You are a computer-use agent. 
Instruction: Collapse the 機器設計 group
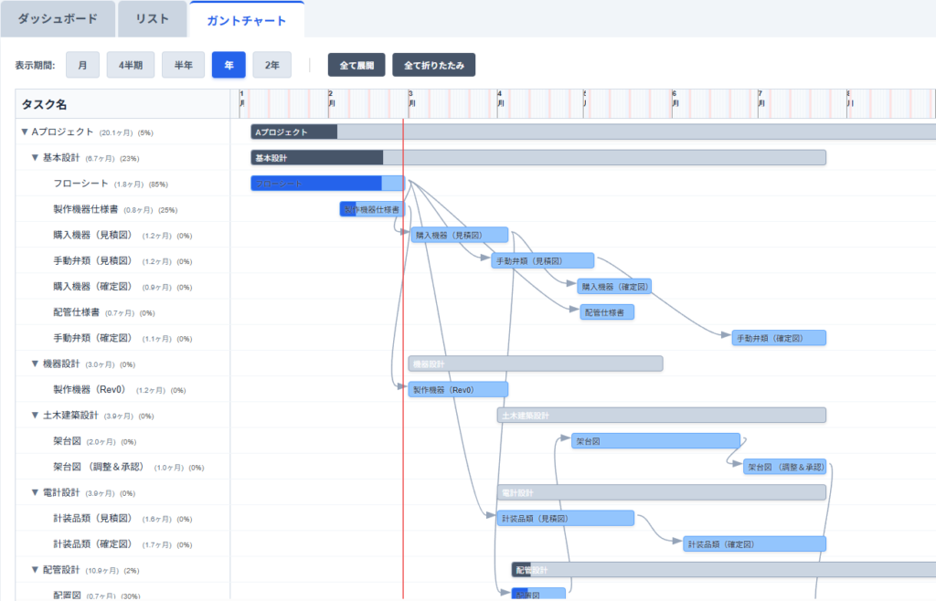pyautogui.click(x=36, y=364)
